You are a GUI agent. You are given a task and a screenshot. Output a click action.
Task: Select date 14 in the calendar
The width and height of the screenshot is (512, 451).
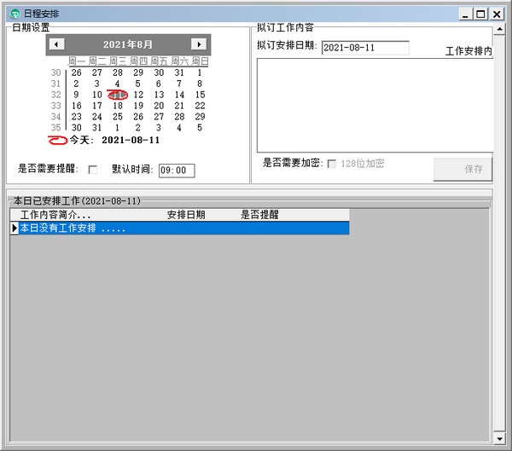[179, 95]
